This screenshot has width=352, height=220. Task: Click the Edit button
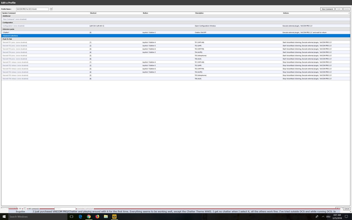[339, 9]
